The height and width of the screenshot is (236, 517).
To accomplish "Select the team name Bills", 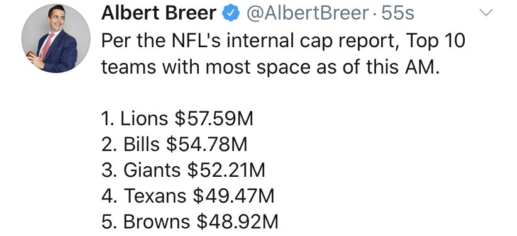I will point(142,145).
